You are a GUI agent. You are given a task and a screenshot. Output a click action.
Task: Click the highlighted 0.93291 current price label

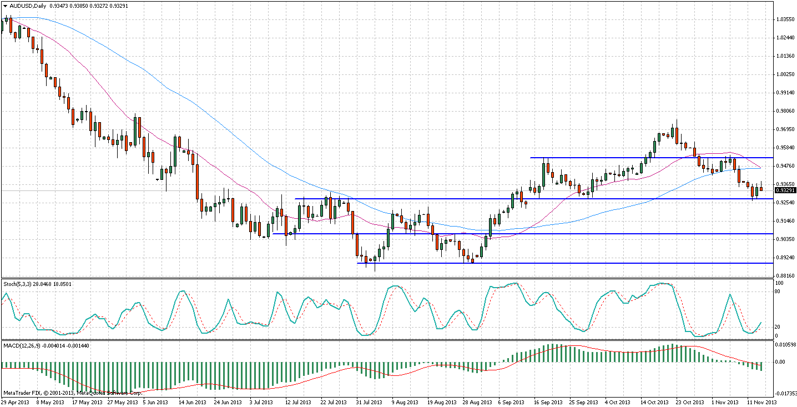(785, 190)
